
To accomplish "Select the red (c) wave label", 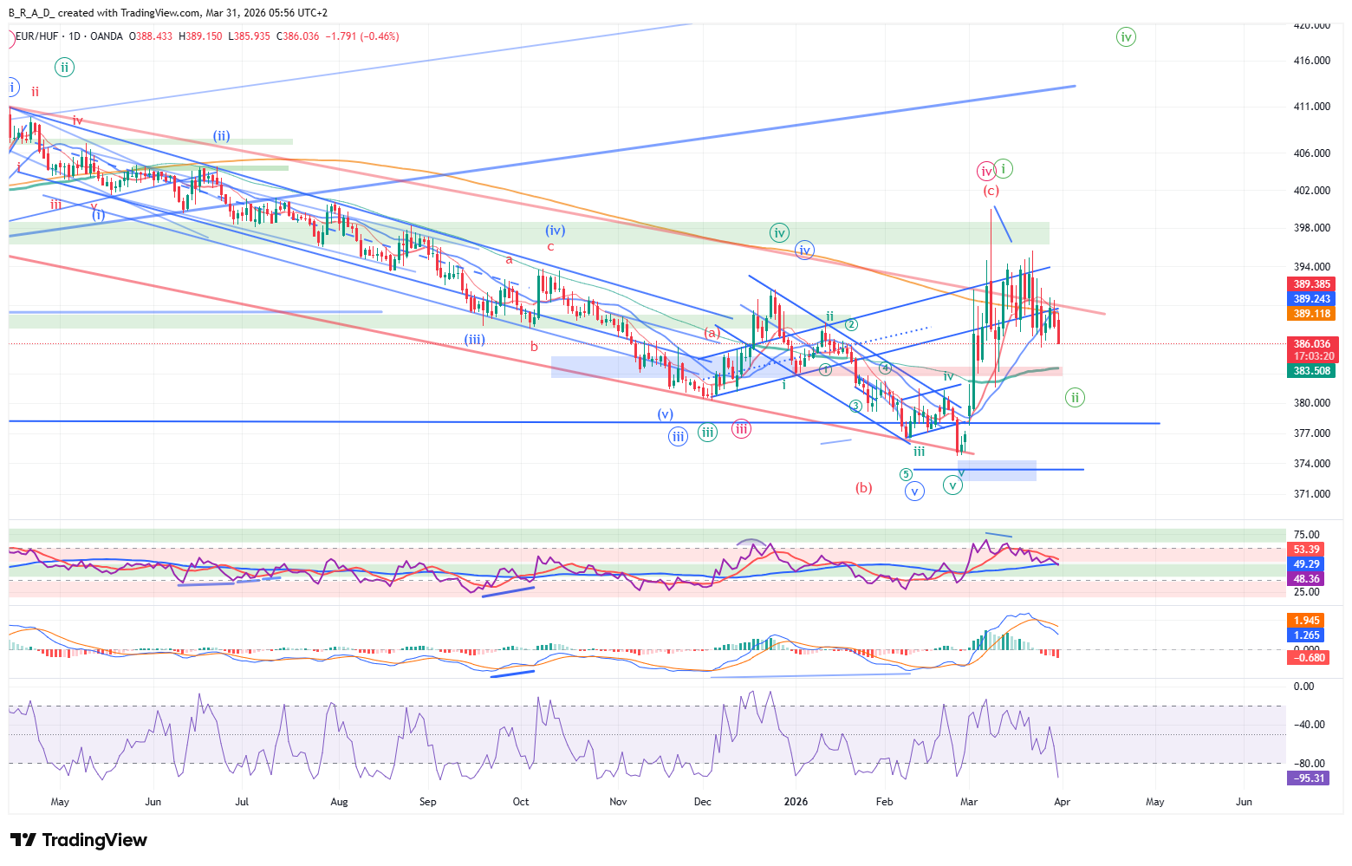I will pyautogui.click(x=991, y=191).
